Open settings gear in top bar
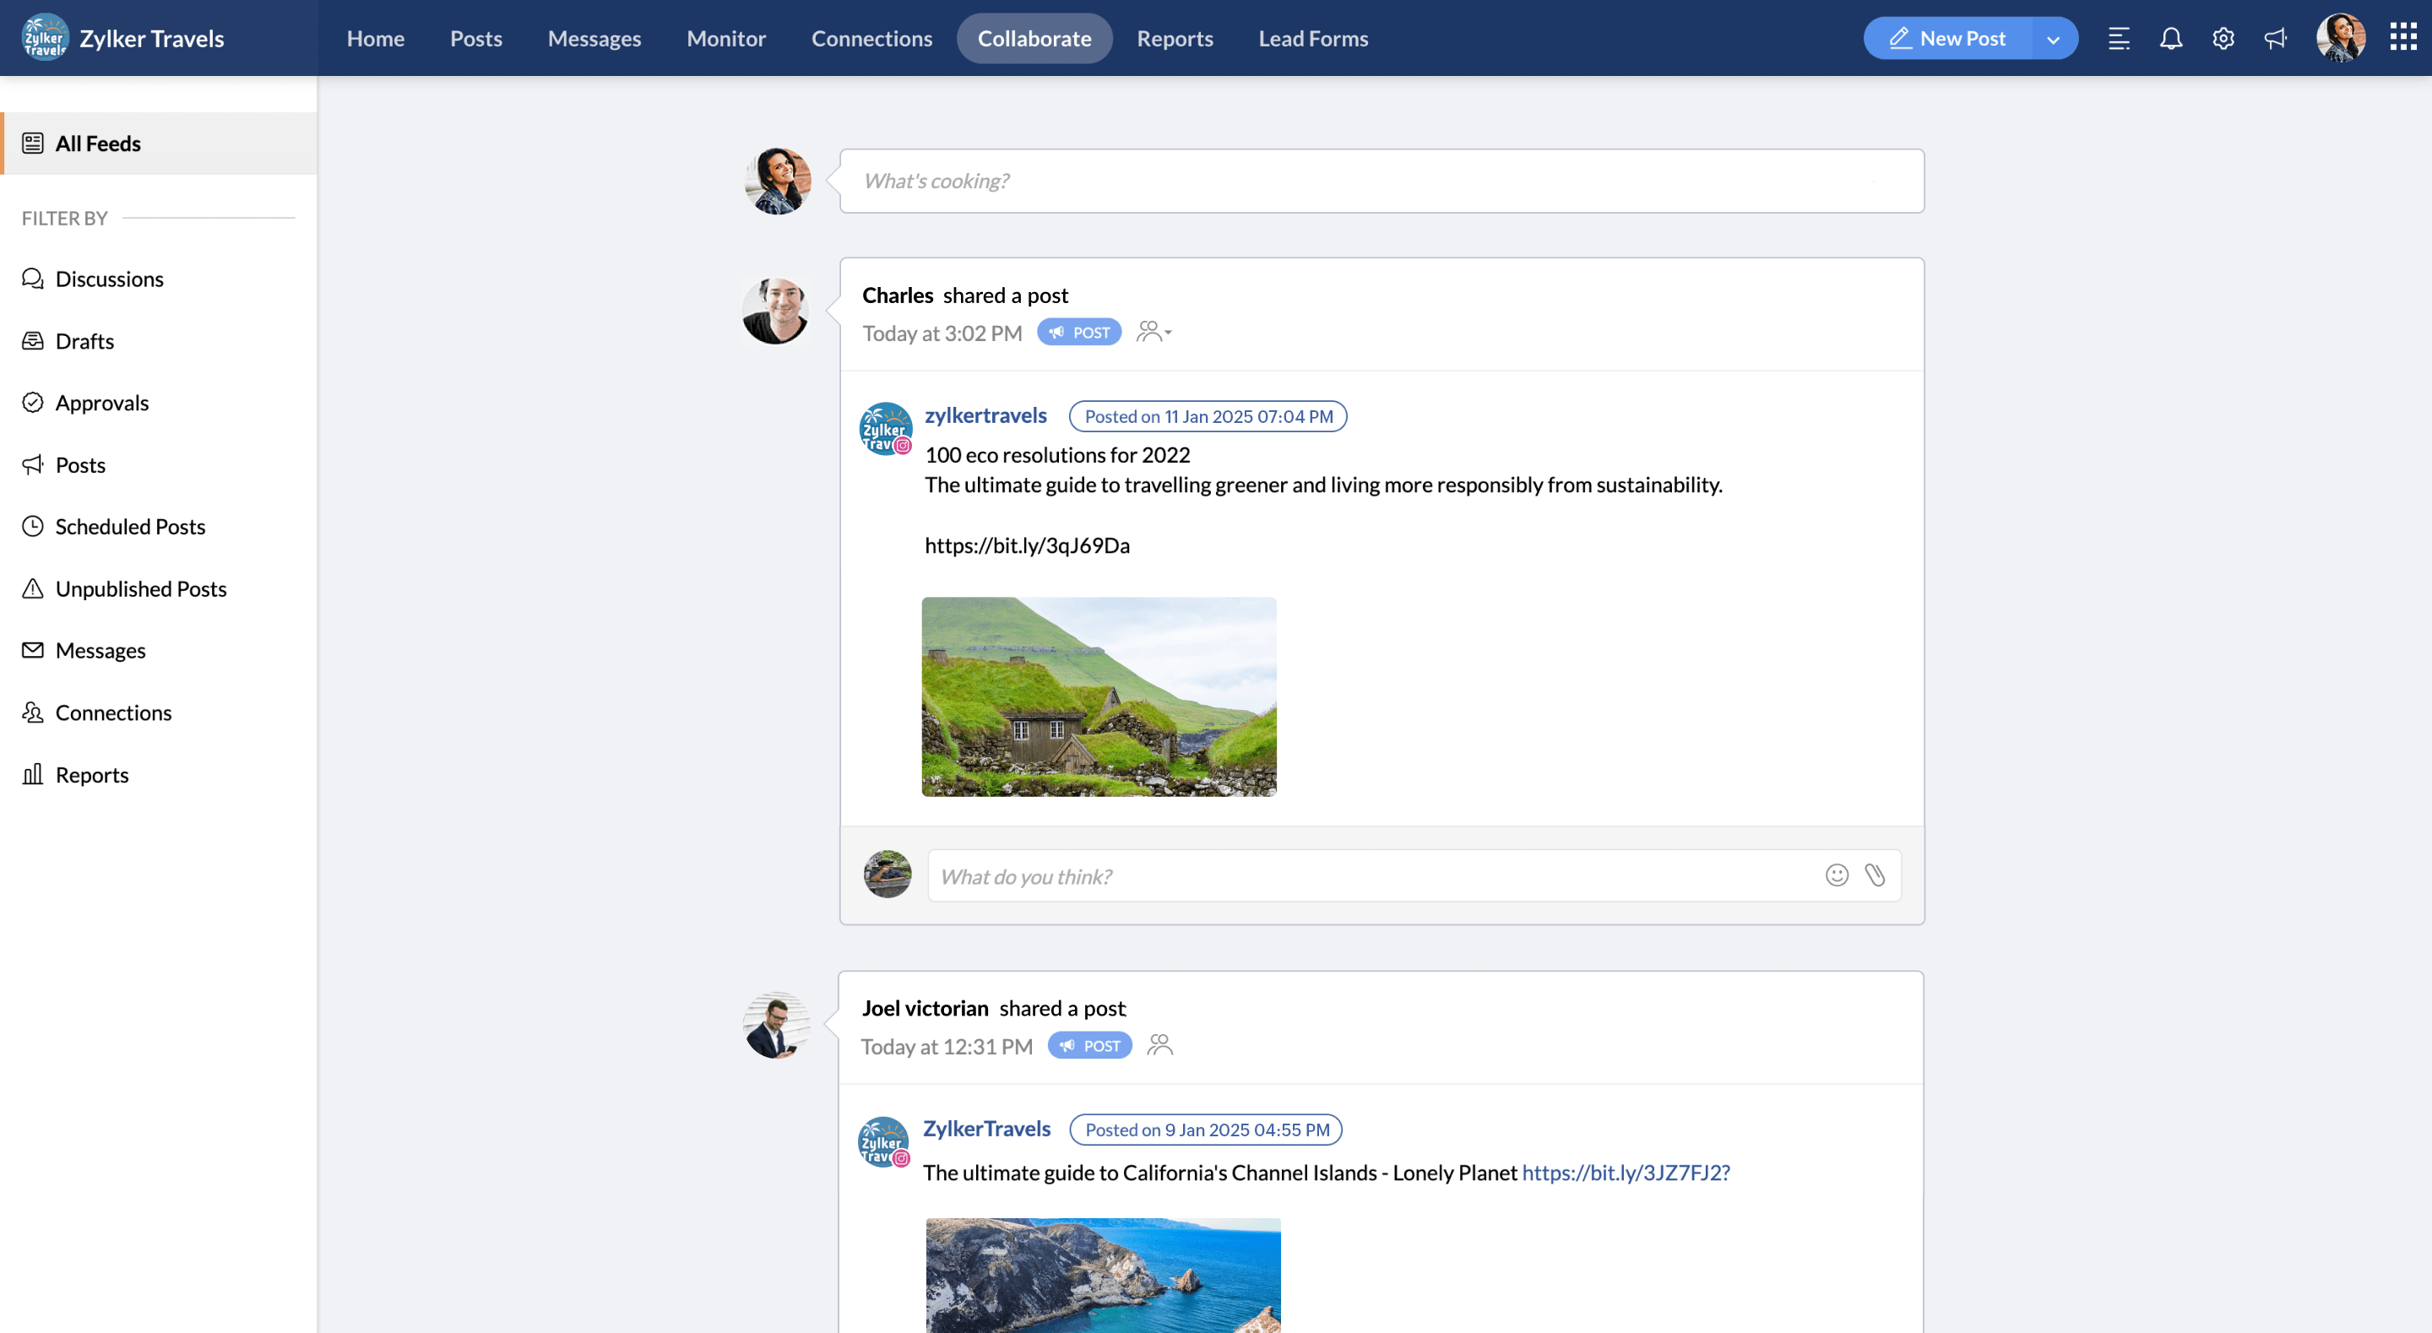 (2223, 39)
